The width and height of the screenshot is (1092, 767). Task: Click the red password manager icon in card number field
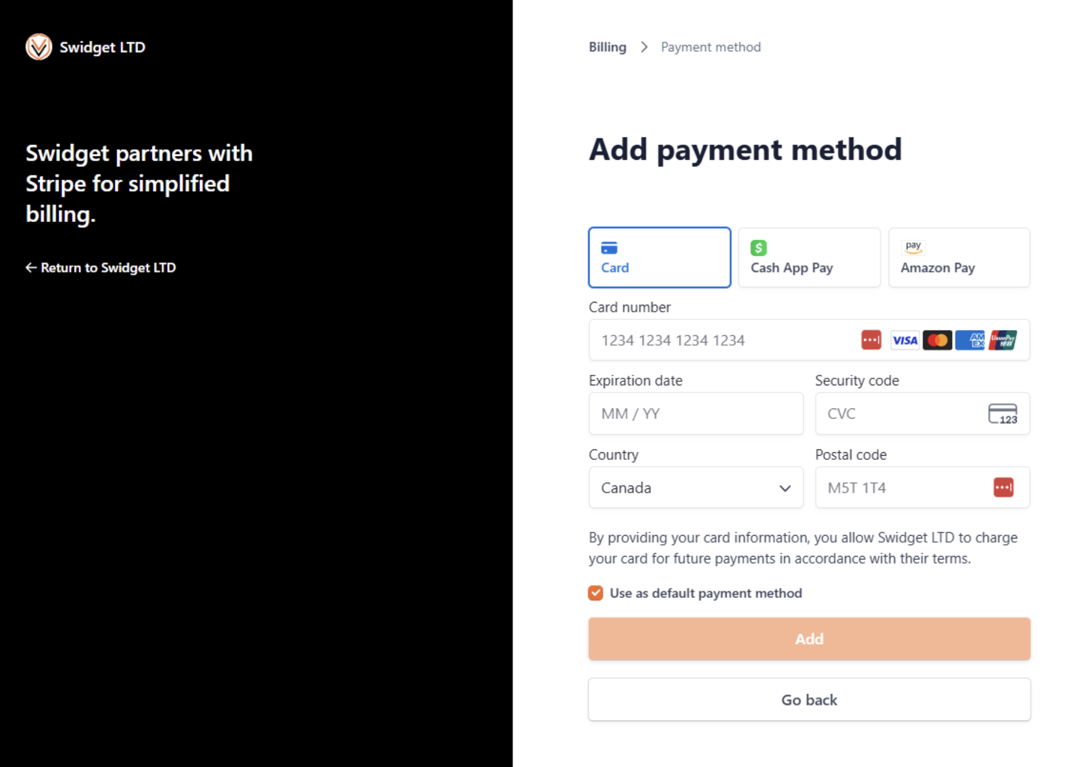(871, 340)
